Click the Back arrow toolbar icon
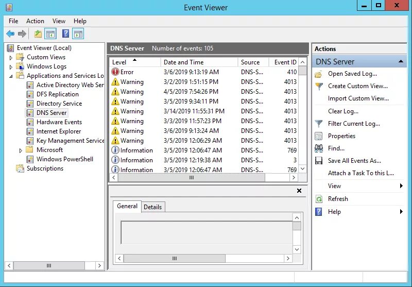 click(10, 33)
